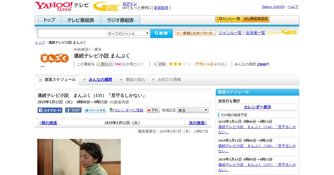The height and width of the screenshot is (175, 334).
Task: Click the Syndicated G-Guide logo
Action: pos(282,32)
